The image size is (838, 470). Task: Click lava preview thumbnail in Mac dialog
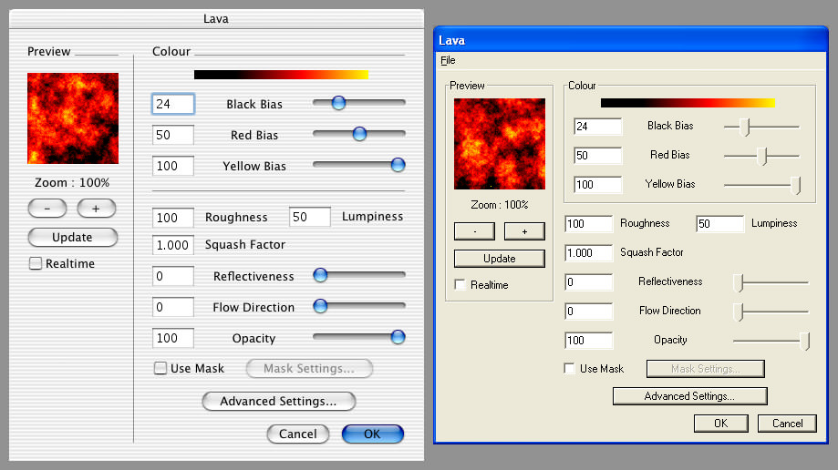(x=73, y=118)
